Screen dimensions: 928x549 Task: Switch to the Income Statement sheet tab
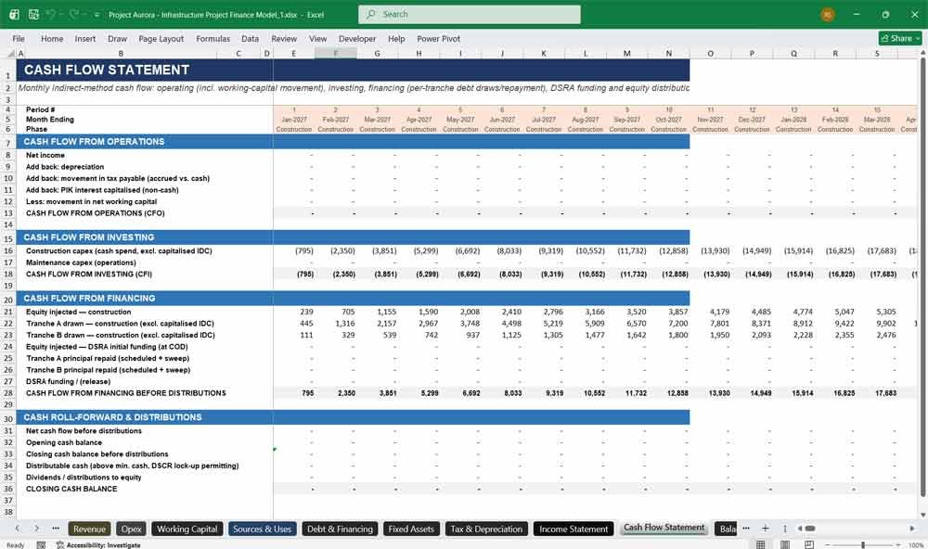click(x=574, y=529)
